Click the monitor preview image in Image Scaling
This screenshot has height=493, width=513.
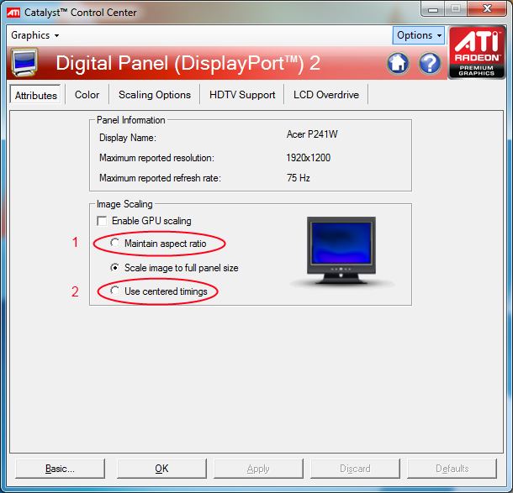[341, 250]
